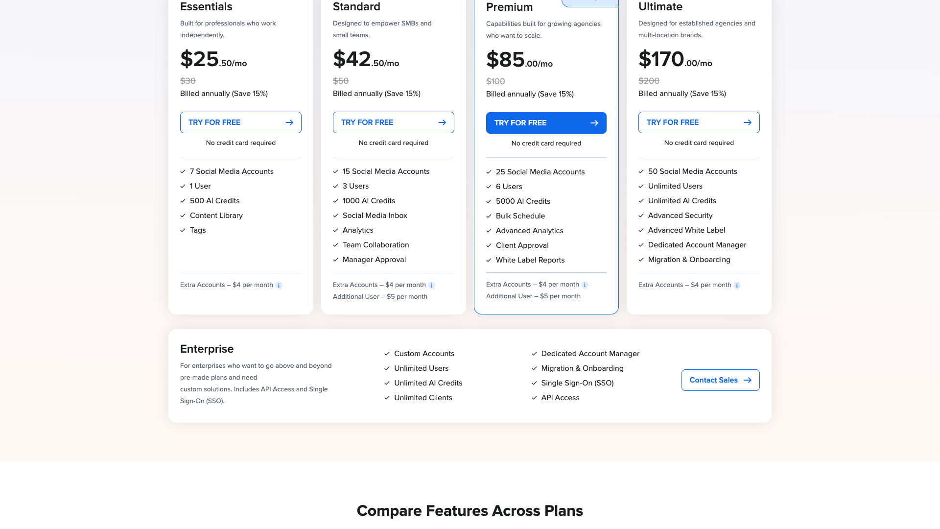The image size is (940, 529).
Task: Click the arrow icon in Premium Try for Free
Action: pyautogui.click(x=594, y=123)
